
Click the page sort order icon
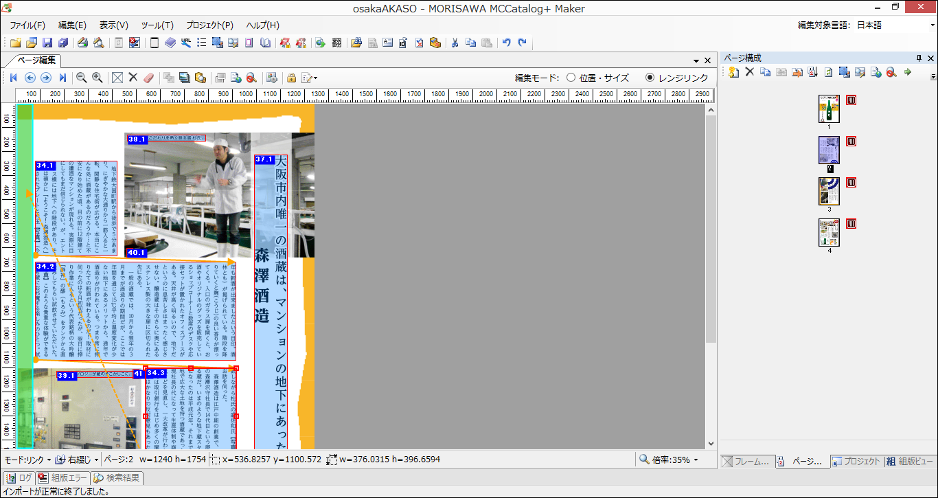[x=812, y=71]
